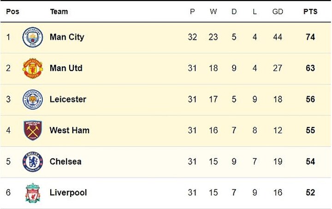Click the Man City club crest
The height and width of the screenshot is (209, 332).
(33, 37)
